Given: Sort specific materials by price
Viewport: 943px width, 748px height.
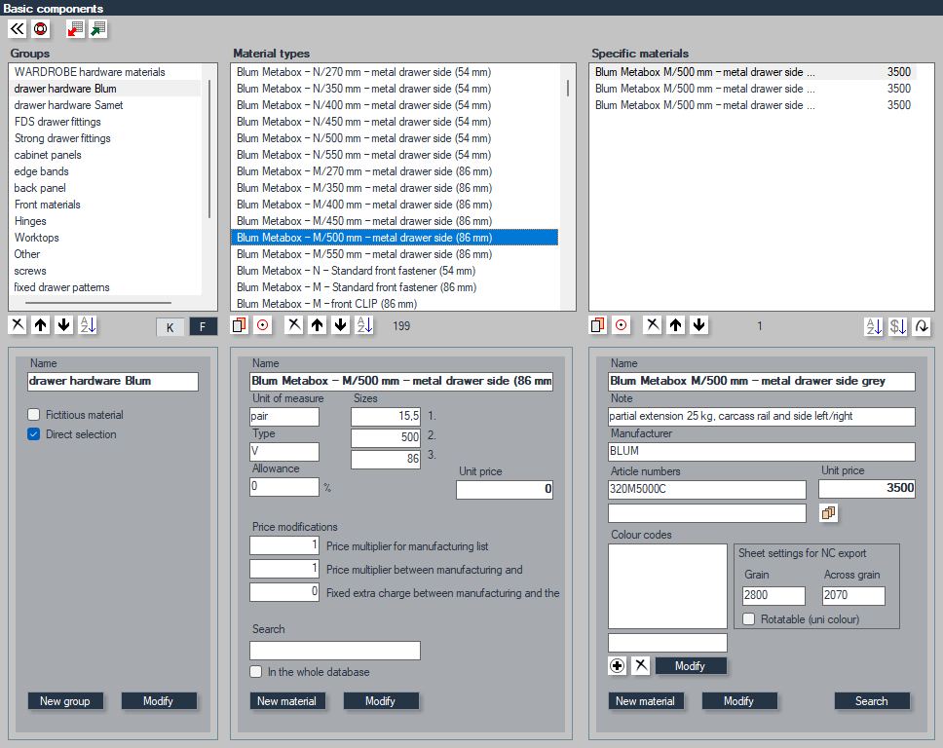Looking at the screenshot, I should [x=898, y=326].
